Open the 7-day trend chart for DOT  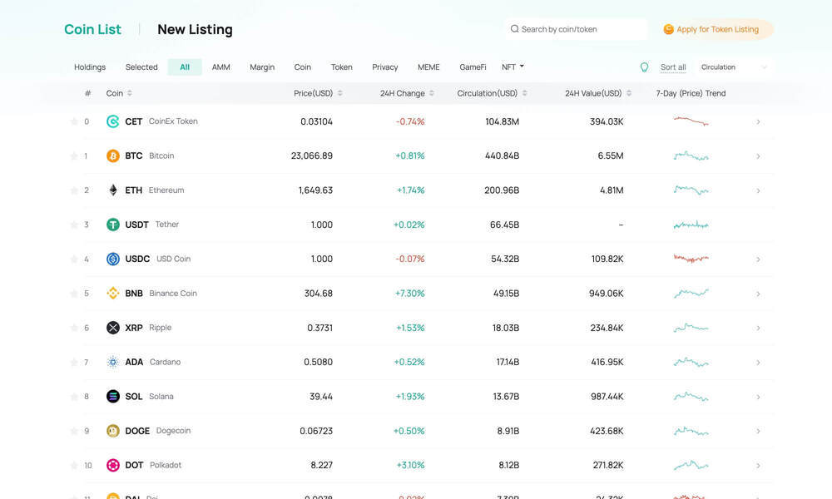[x=691, y=465]
